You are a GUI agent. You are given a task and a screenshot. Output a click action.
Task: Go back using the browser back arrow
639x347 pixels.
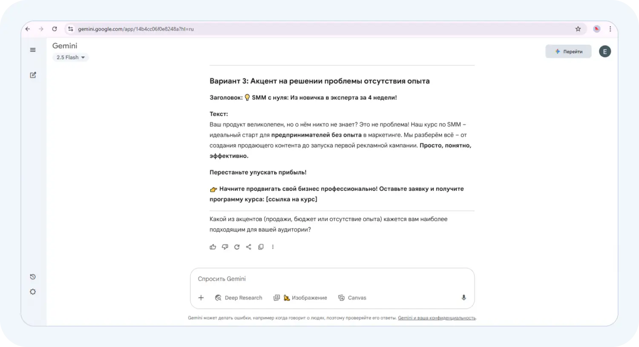coord(28,29)
